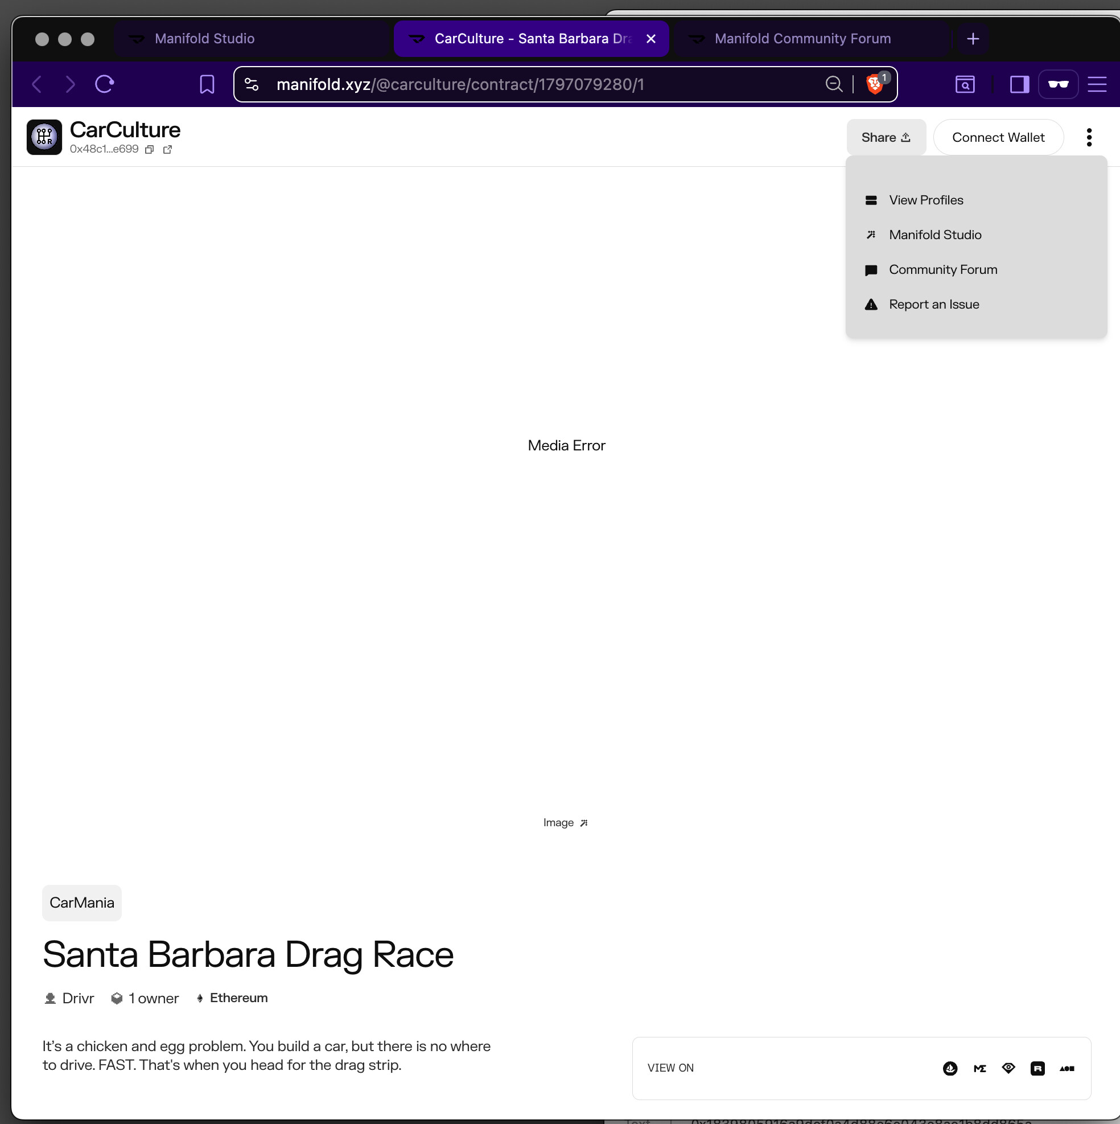Open the Image external link
The width and height of the screenshot is (1120, 1124).
[566, 822]
